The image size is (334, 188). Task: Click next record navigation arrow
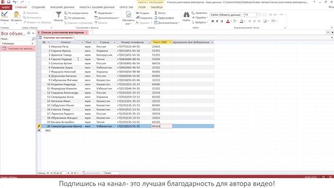[x=68, y=173]
